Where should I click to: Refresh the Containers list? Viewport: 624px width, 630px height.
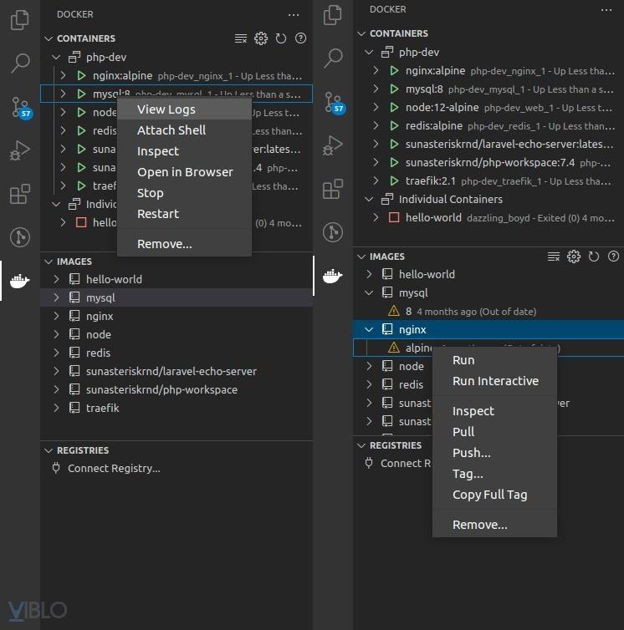click(281, 38)
